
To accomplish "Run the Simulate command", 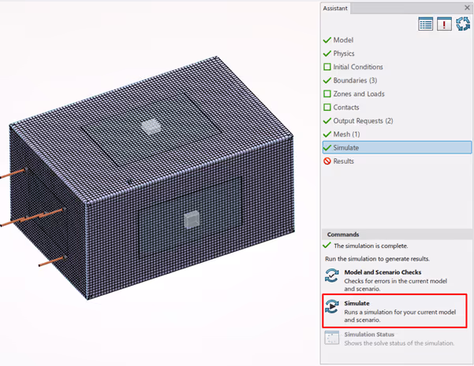I will click(x=394, y=311).
